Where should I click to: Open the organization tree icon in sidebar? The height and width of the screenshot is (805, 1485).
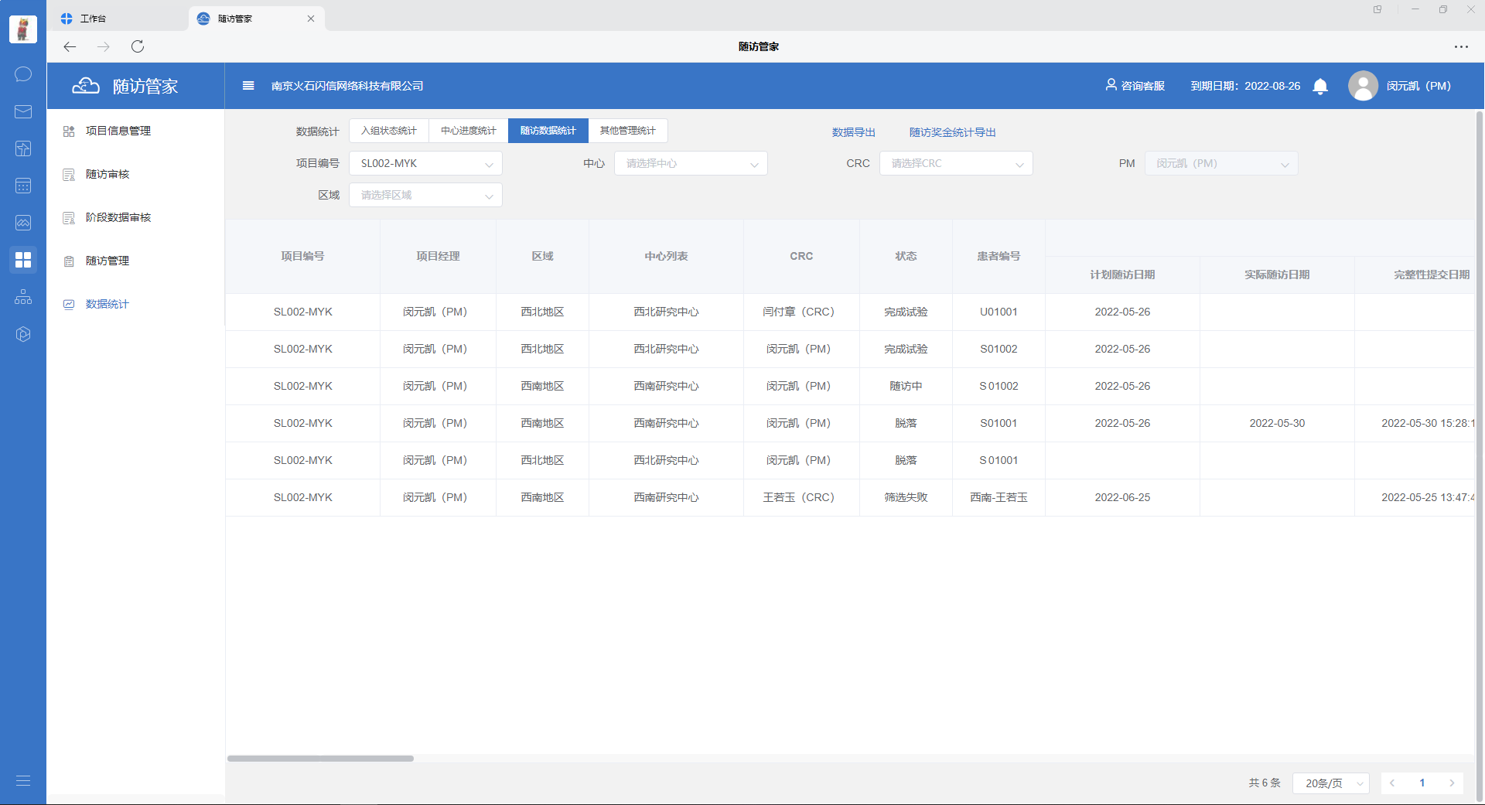pos(23,297)
